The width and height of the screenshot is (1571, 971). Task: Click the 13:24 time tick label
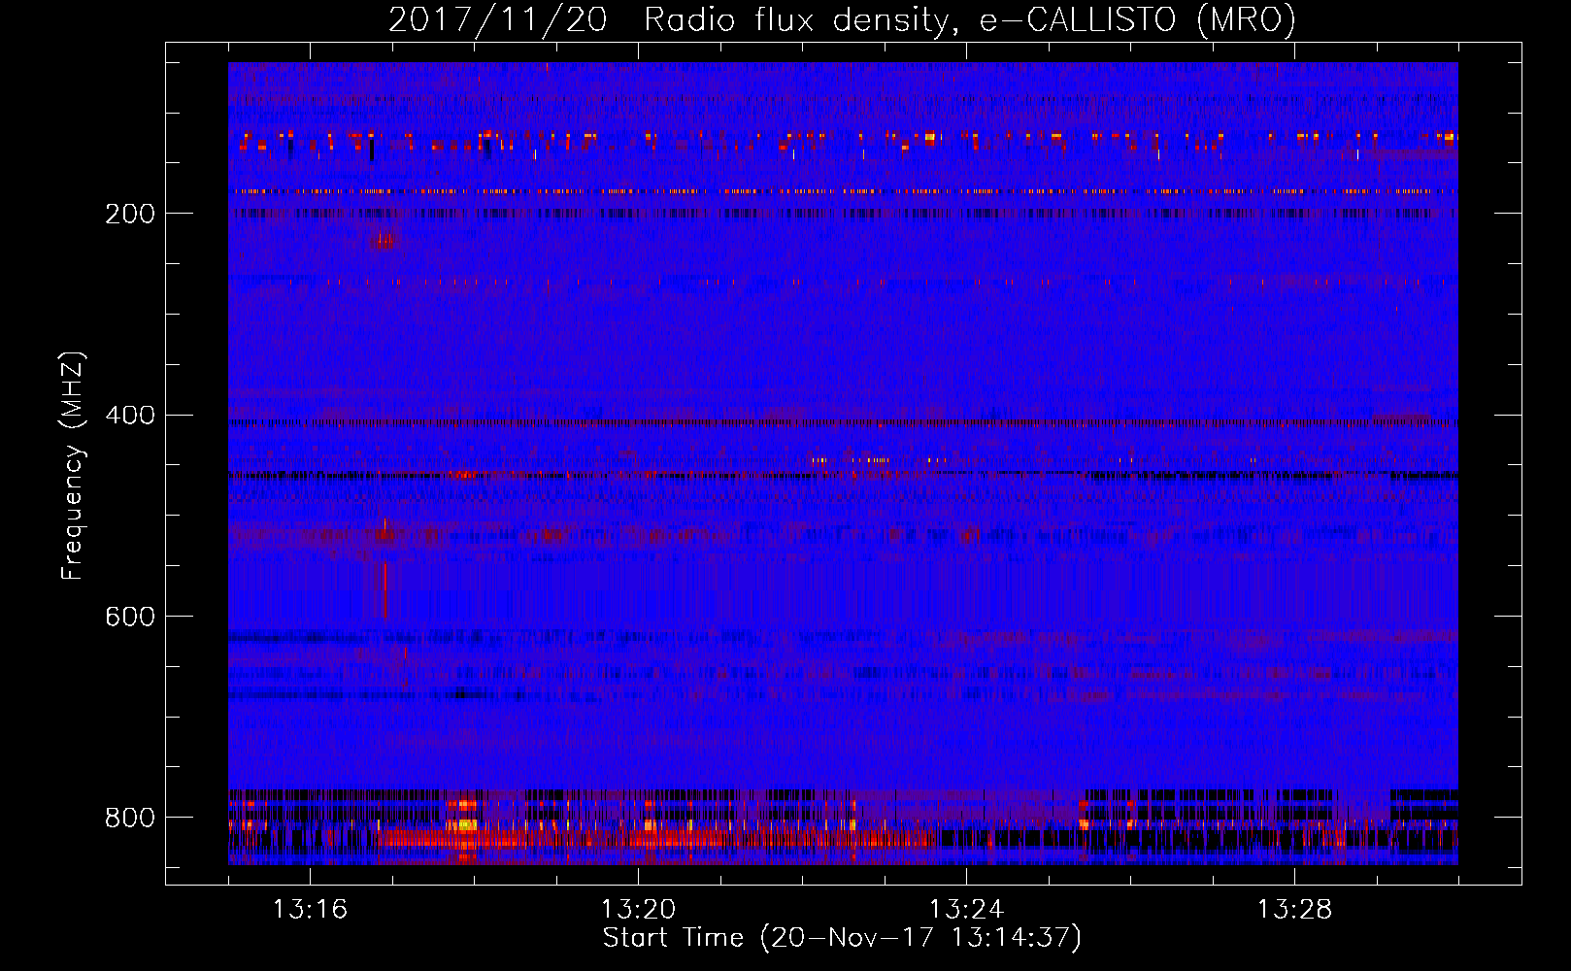click(x=966, y=909)
